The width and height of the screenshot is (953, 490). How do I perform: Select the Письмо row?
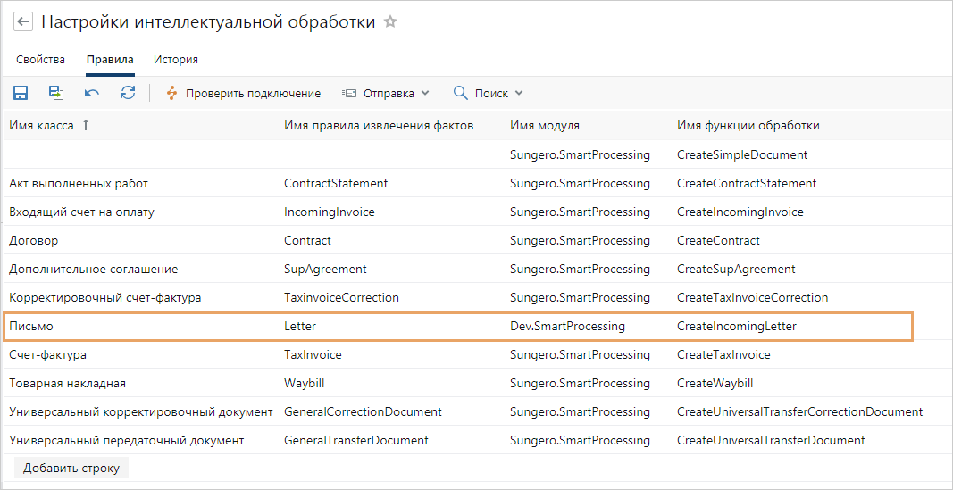click(31, 327)
